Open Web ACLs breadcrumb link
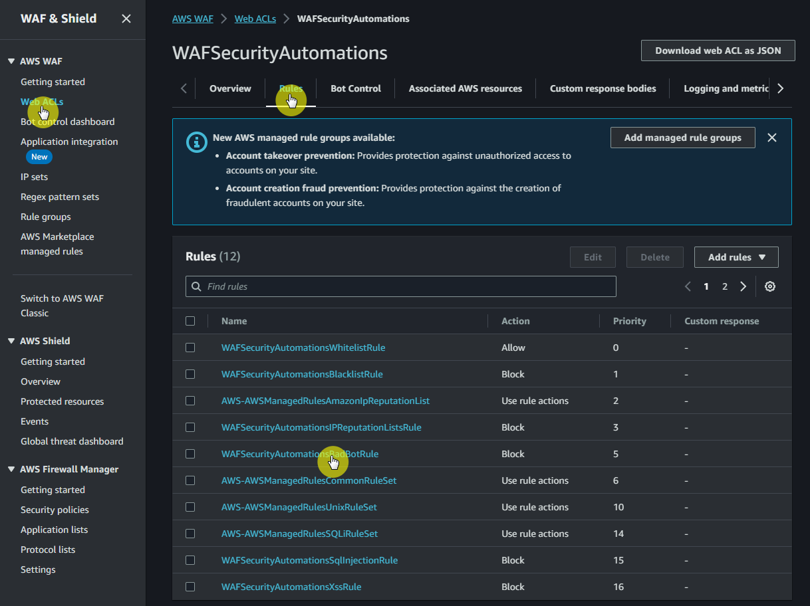The width and height of the screenshot is (810, 606). (257, 19)
